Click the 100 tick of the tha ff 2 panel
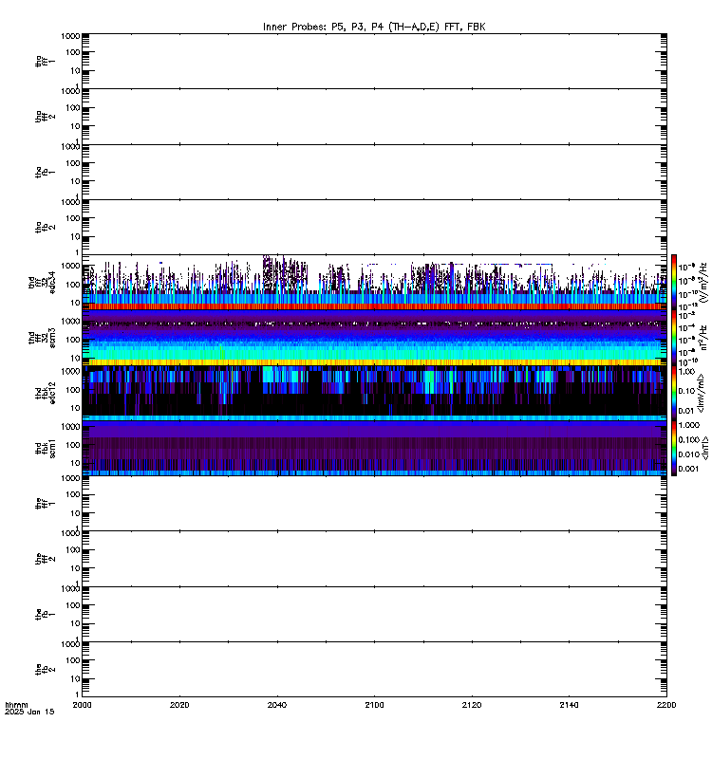This screenshot has height=759, width=712. [73, 108]
